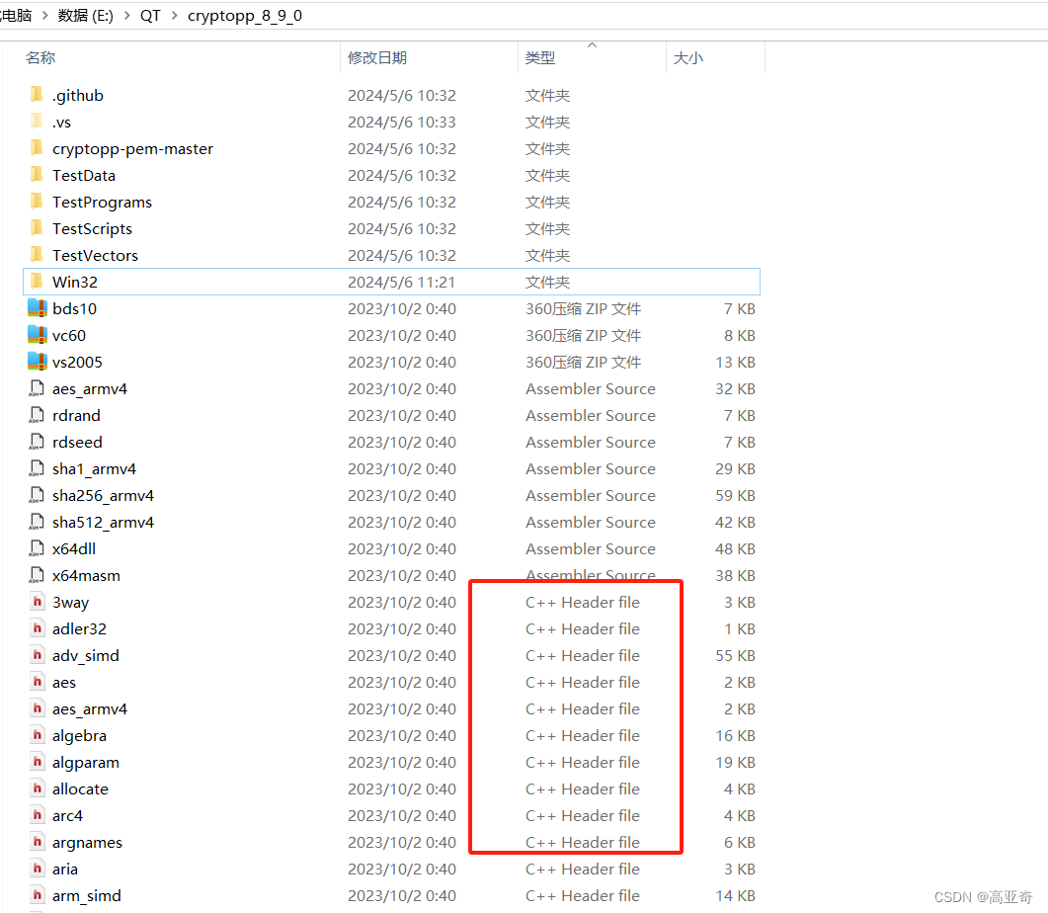Click the 48 KB size of x64dll
This screenshot has width=1048, height=913.
pos(735,549)
